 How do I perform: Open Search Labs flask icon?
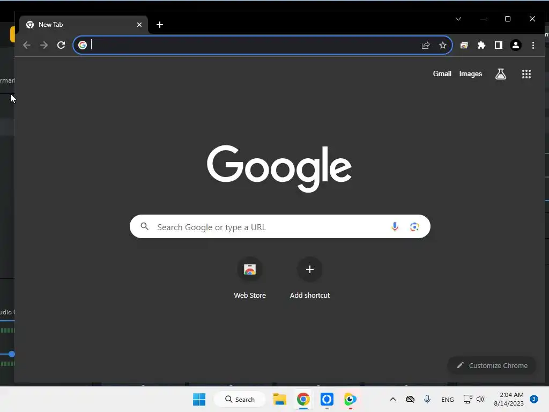coord(500,74)
